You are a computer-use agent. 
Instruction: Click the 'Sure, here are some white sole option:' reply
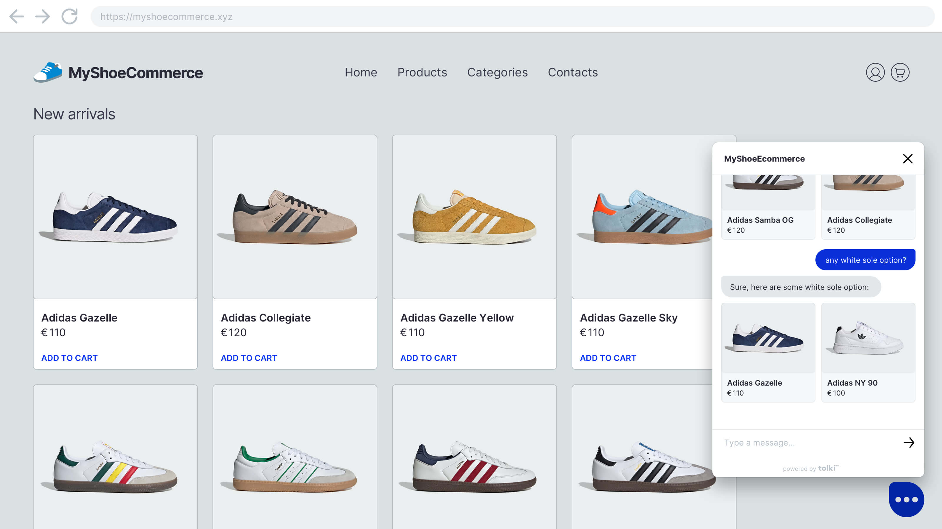(801, 287)
